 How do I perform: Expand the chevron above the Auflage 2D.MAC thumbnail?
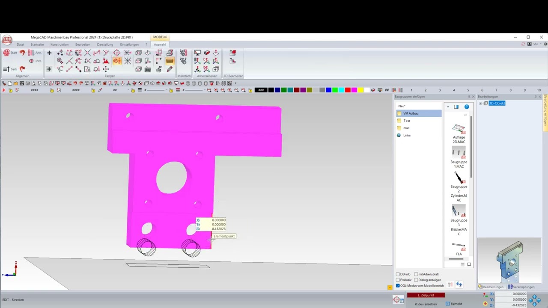pos(465,115)
